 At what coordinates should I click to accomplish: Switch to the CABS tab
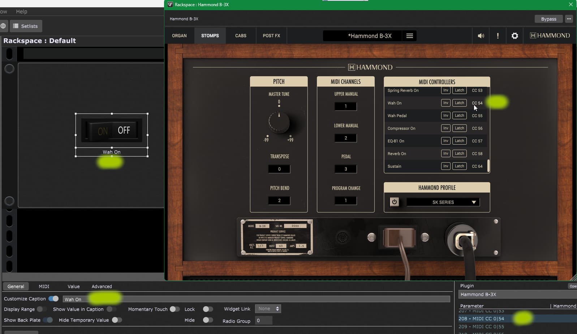[x=241, y=36]
